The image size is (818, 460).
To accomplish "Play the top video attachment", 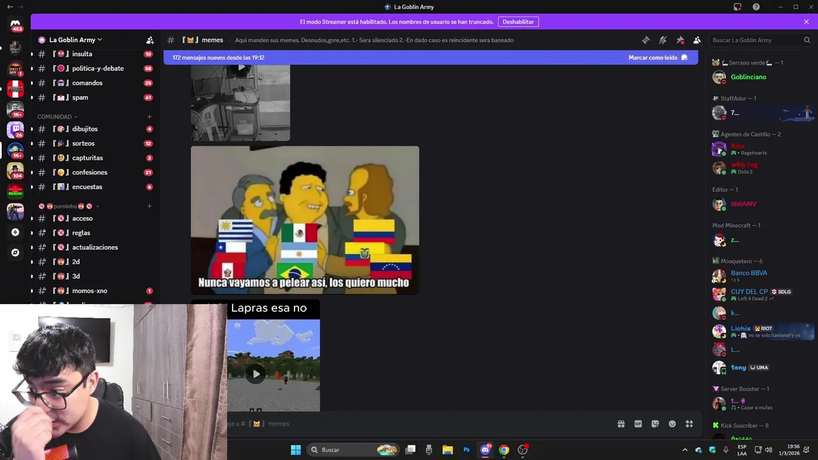I will (241, 66).
